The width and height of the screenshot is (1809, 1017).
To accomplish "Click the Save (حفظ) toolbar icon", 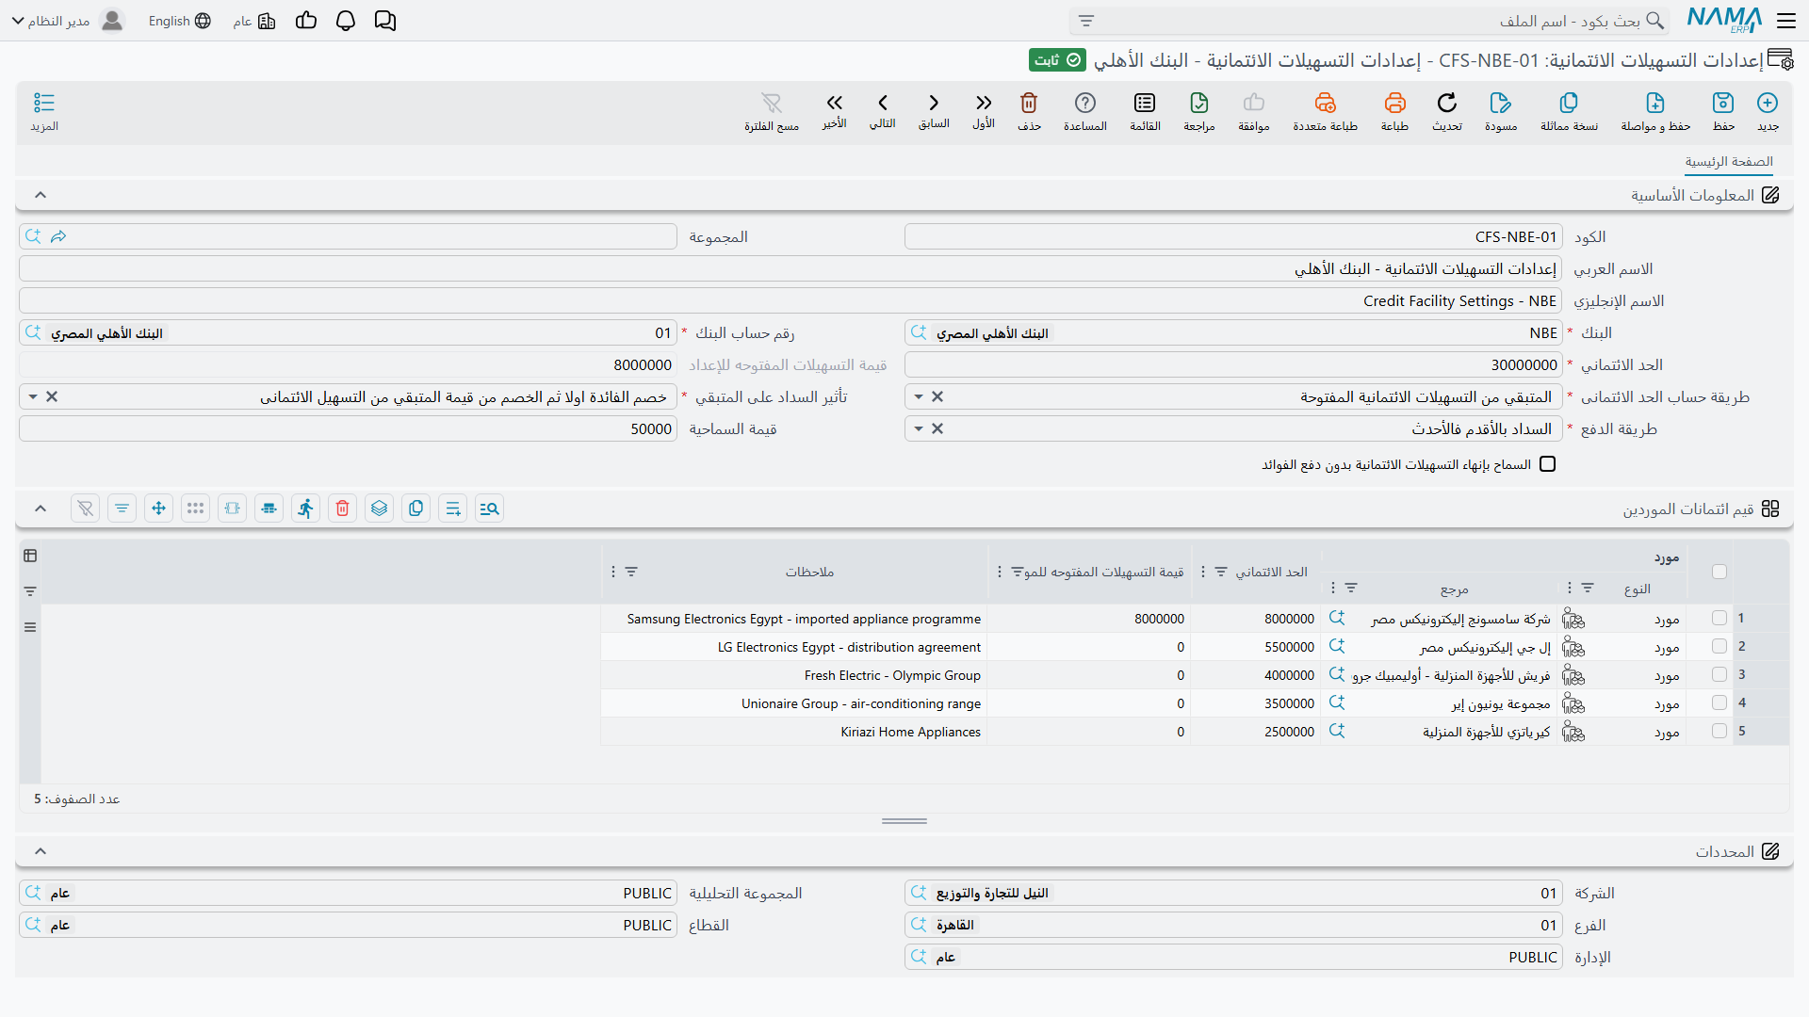I will [1723, 111].
